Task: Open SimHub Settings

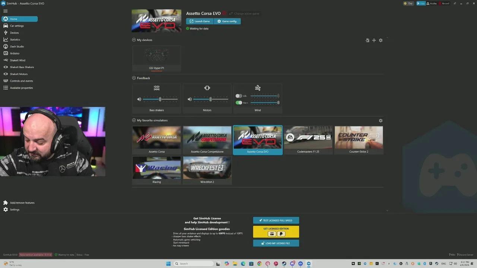Action: coord(15,210)
